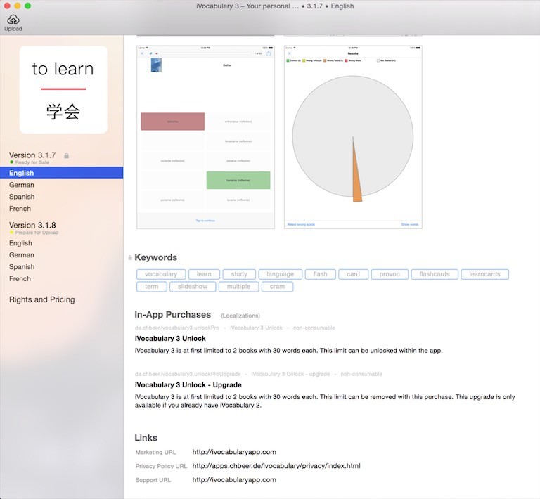Click the Links heading

pos(146,438)
